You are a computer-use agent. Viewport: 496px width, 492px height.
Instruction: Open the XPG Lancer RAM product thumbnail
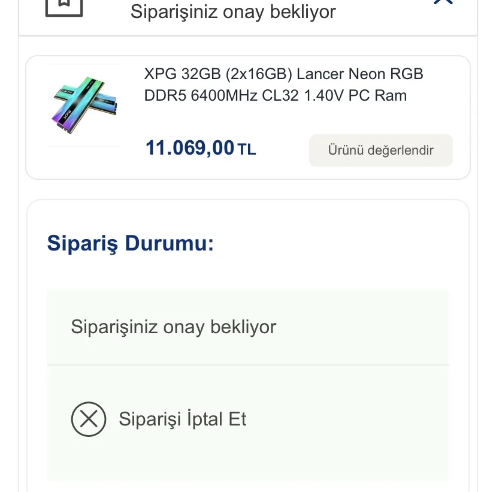84,105
